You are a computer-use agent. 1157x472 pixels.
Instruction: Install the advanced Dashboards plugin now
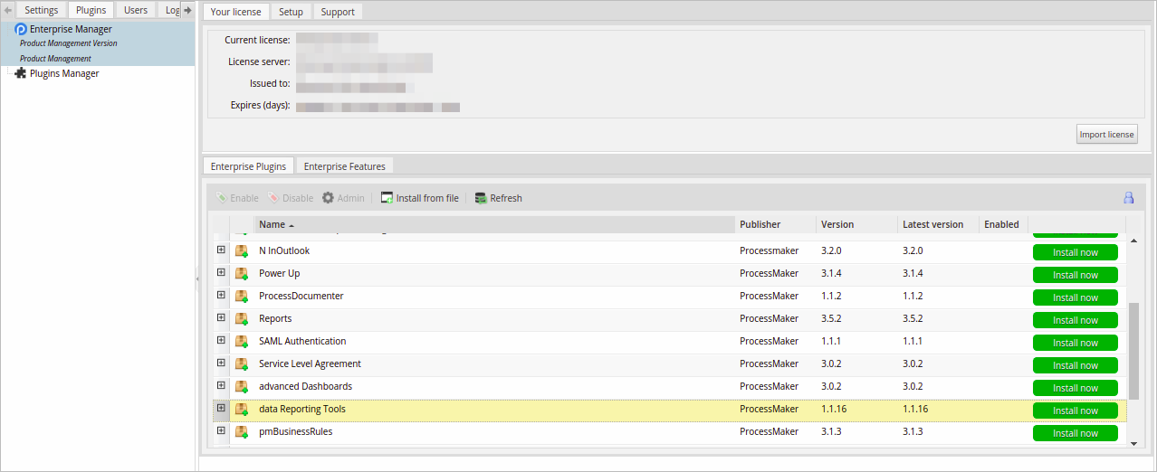coord(1075,388)
